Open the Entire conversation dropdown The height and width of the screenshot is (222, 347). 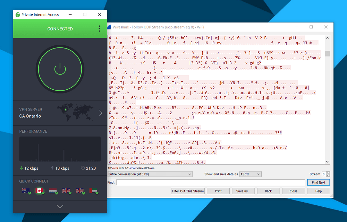[x=150, y=174]
